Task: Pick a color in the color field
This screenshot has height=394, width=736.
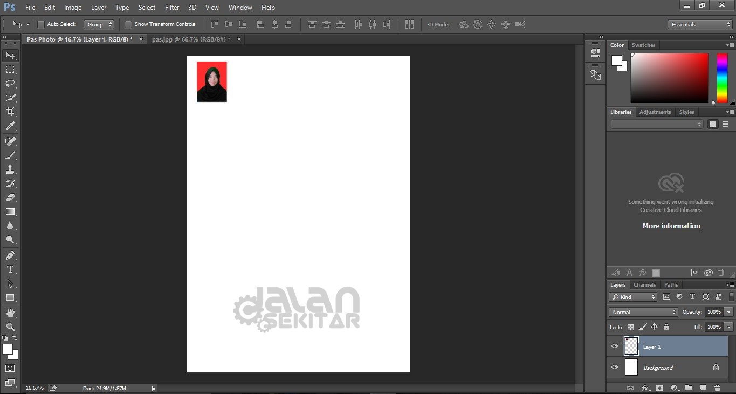Action: tap(669, 78)
